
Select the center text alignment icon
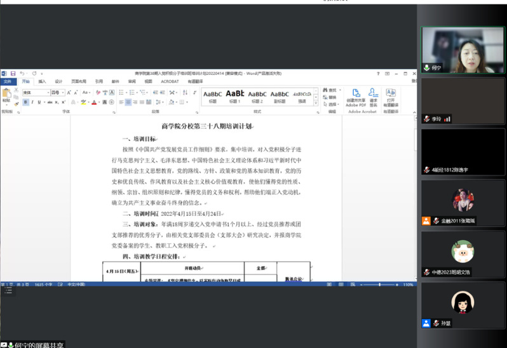point(128,102)
